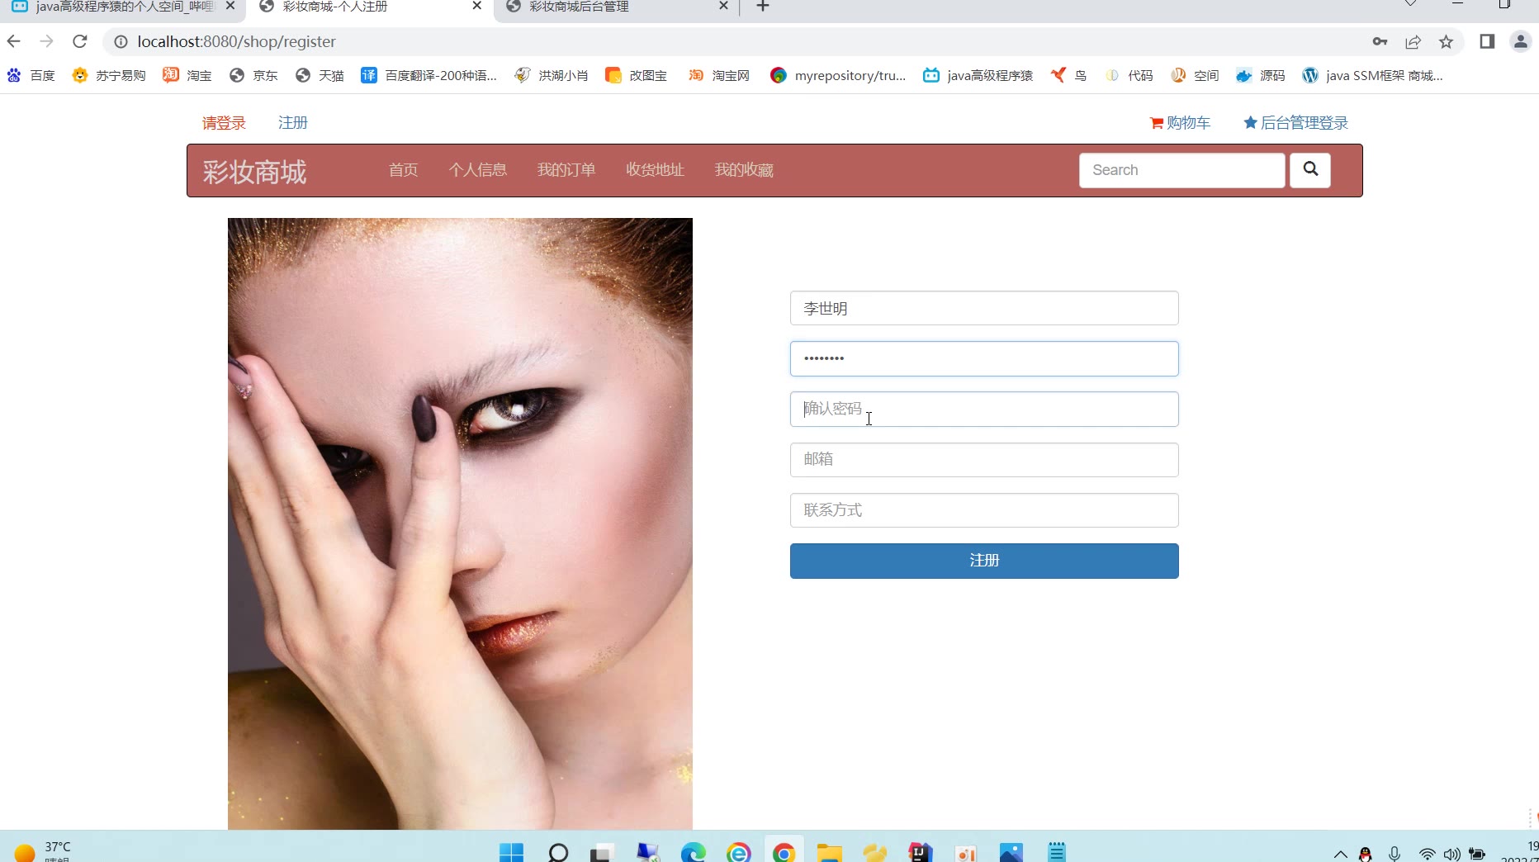Open the 京东 bookmark
Screen dimensions: 1539x862
pyautogui.click(x=253, y=75)
